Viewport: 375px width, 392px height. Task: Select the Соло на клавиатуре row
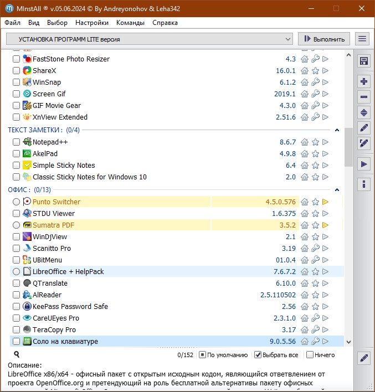click(177, 341)
